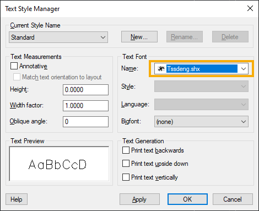Confirm with the OK button
This screenshot has height=211, width=259.
pos(187,199)
